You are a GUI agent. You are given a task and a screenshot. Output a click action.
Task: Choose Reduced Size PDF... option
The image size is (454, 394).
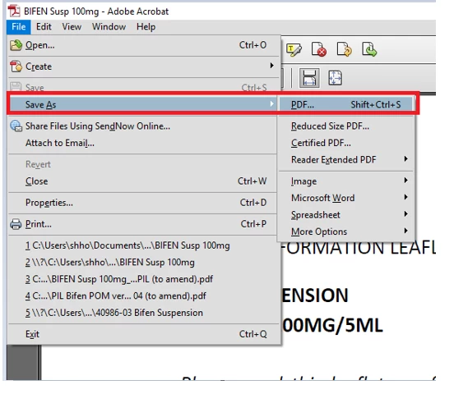[x=345, y=126]
